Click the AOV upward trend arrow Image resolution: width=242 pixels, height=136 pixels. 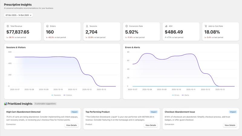coord(165,37)
